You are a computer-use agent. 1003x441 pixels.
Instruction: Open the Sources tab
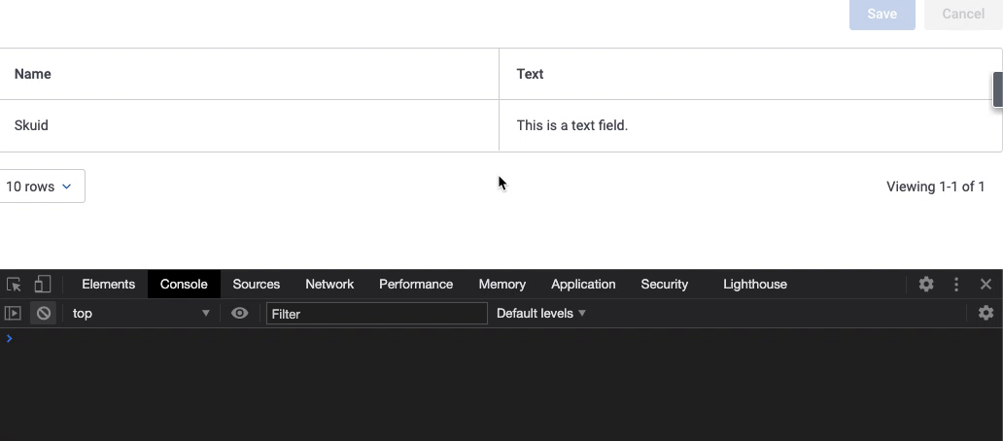coord(257,285)
